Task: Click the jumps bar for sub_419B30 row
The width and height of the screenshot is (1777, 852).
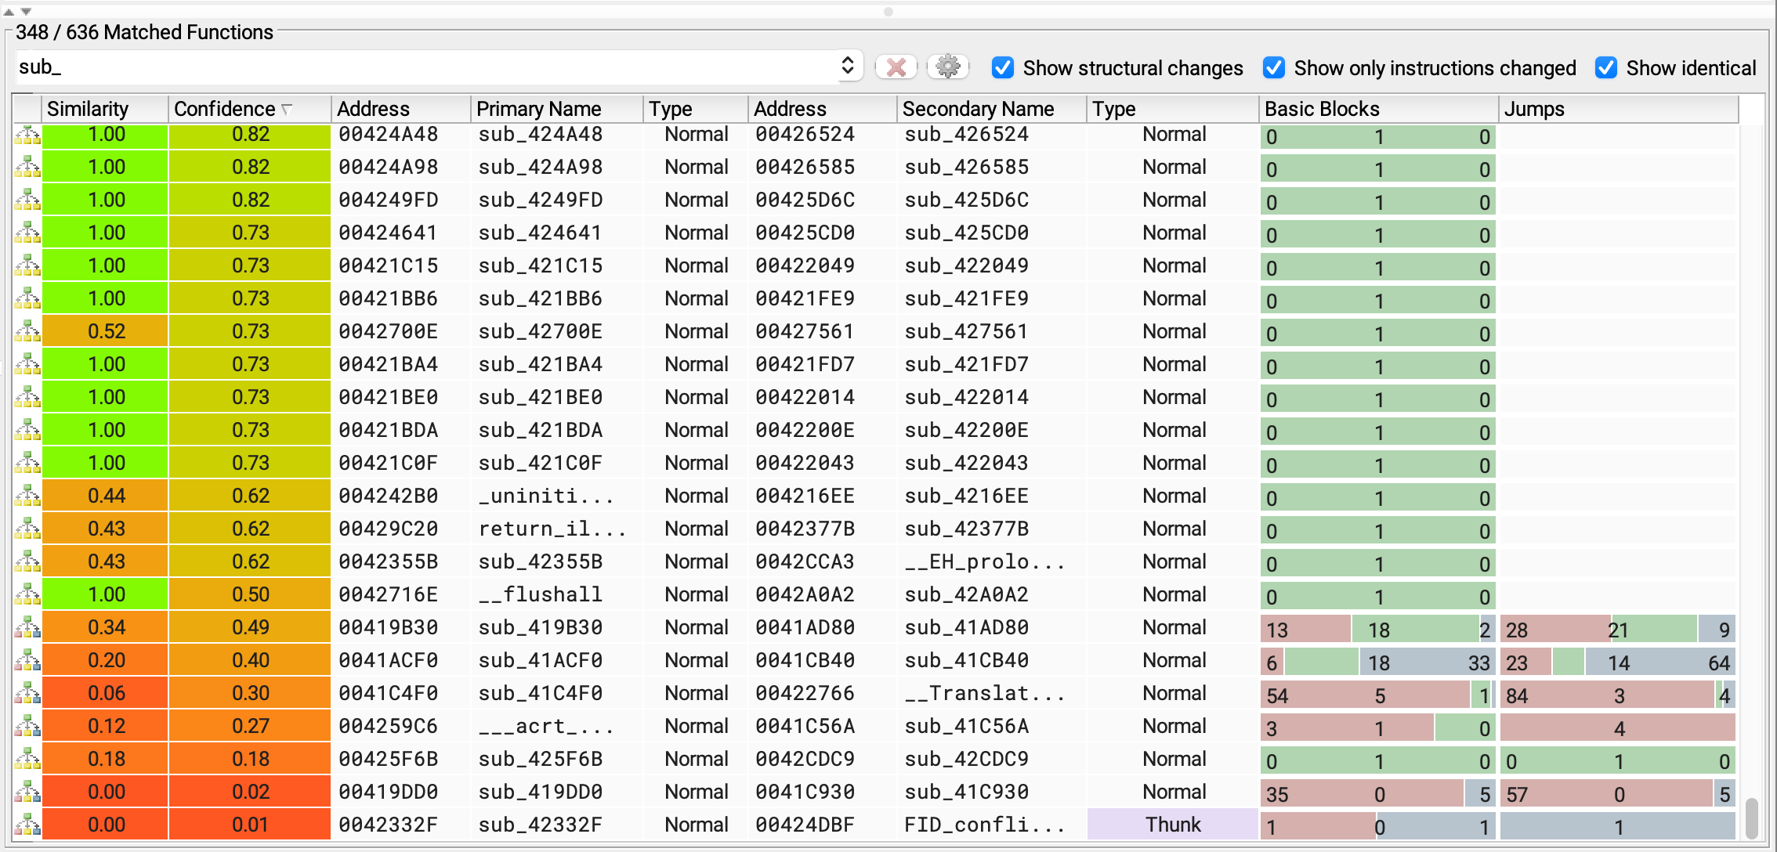Action: point(1618,630)
